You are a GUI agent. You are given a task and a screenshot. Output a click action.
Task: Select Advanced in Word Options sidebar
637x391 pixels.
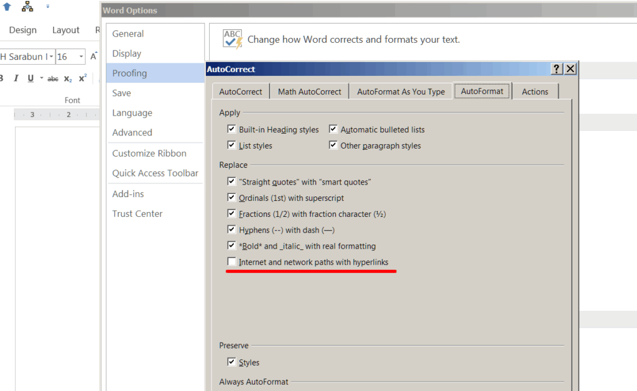132,132
